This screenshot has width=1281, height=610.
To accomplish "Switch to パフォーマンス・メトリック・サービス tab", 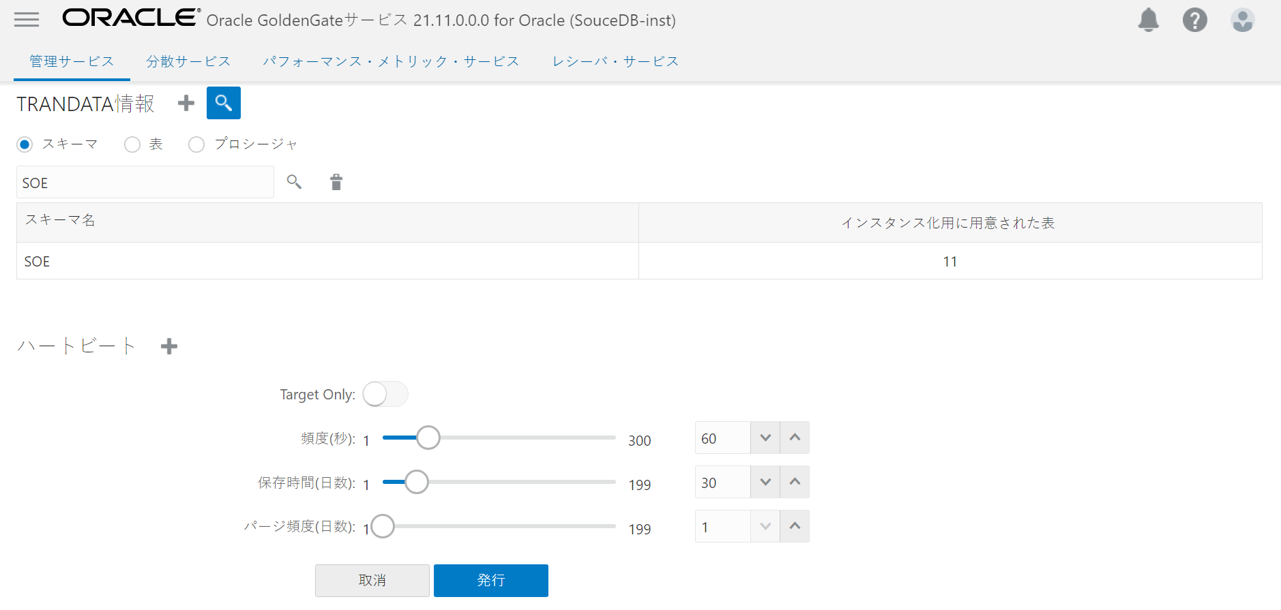I will 391,61.
